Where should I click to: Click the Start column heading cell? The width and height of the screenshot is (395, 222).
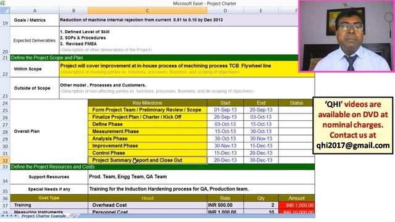[225, 103]
